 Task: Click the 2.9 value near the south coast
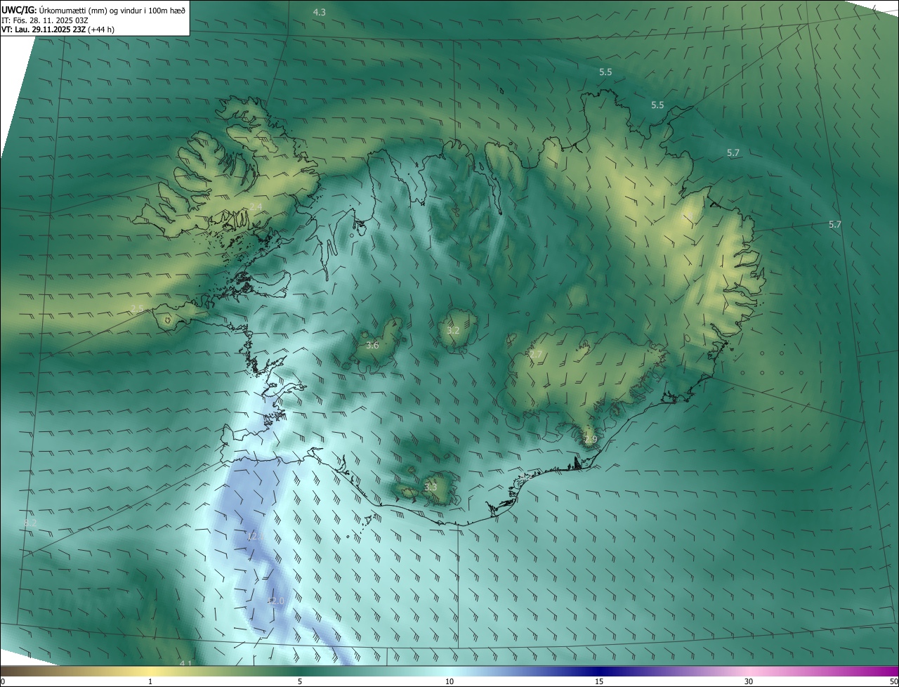point(590,440)
